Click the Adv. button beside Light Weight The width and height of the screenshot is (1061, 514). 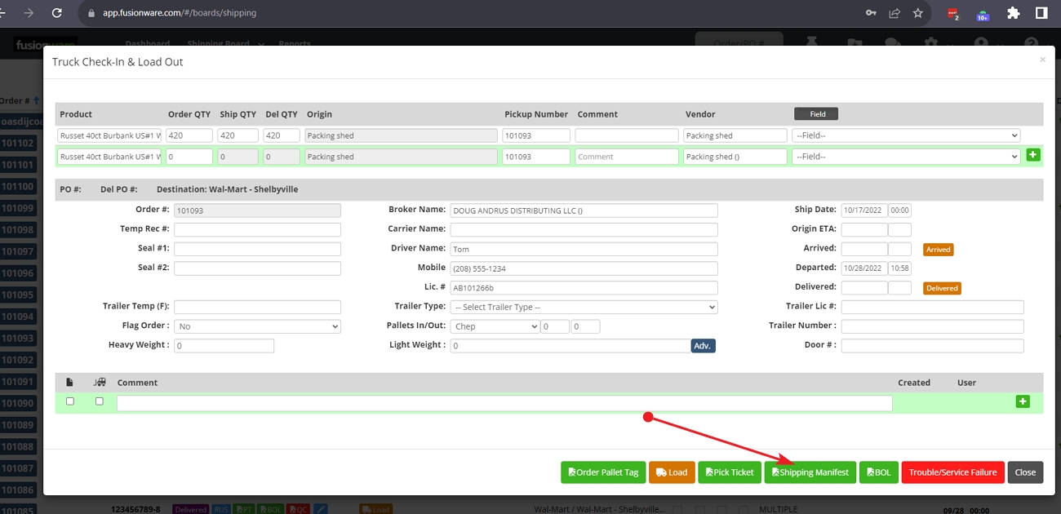pyautogui.click(x=703, y=346)
